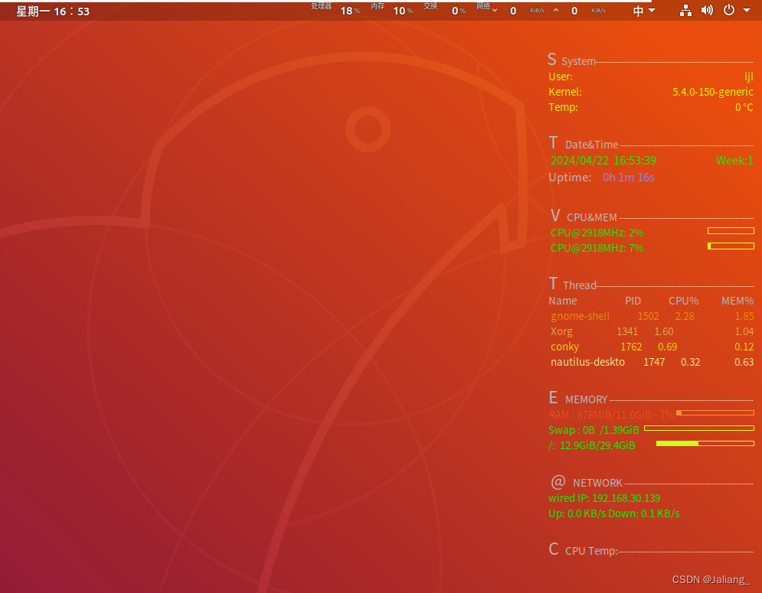The image size is (762, 593).
Task: Click the upload arrow in top bar
Action: pyautogui.click(x=555, y=10)
